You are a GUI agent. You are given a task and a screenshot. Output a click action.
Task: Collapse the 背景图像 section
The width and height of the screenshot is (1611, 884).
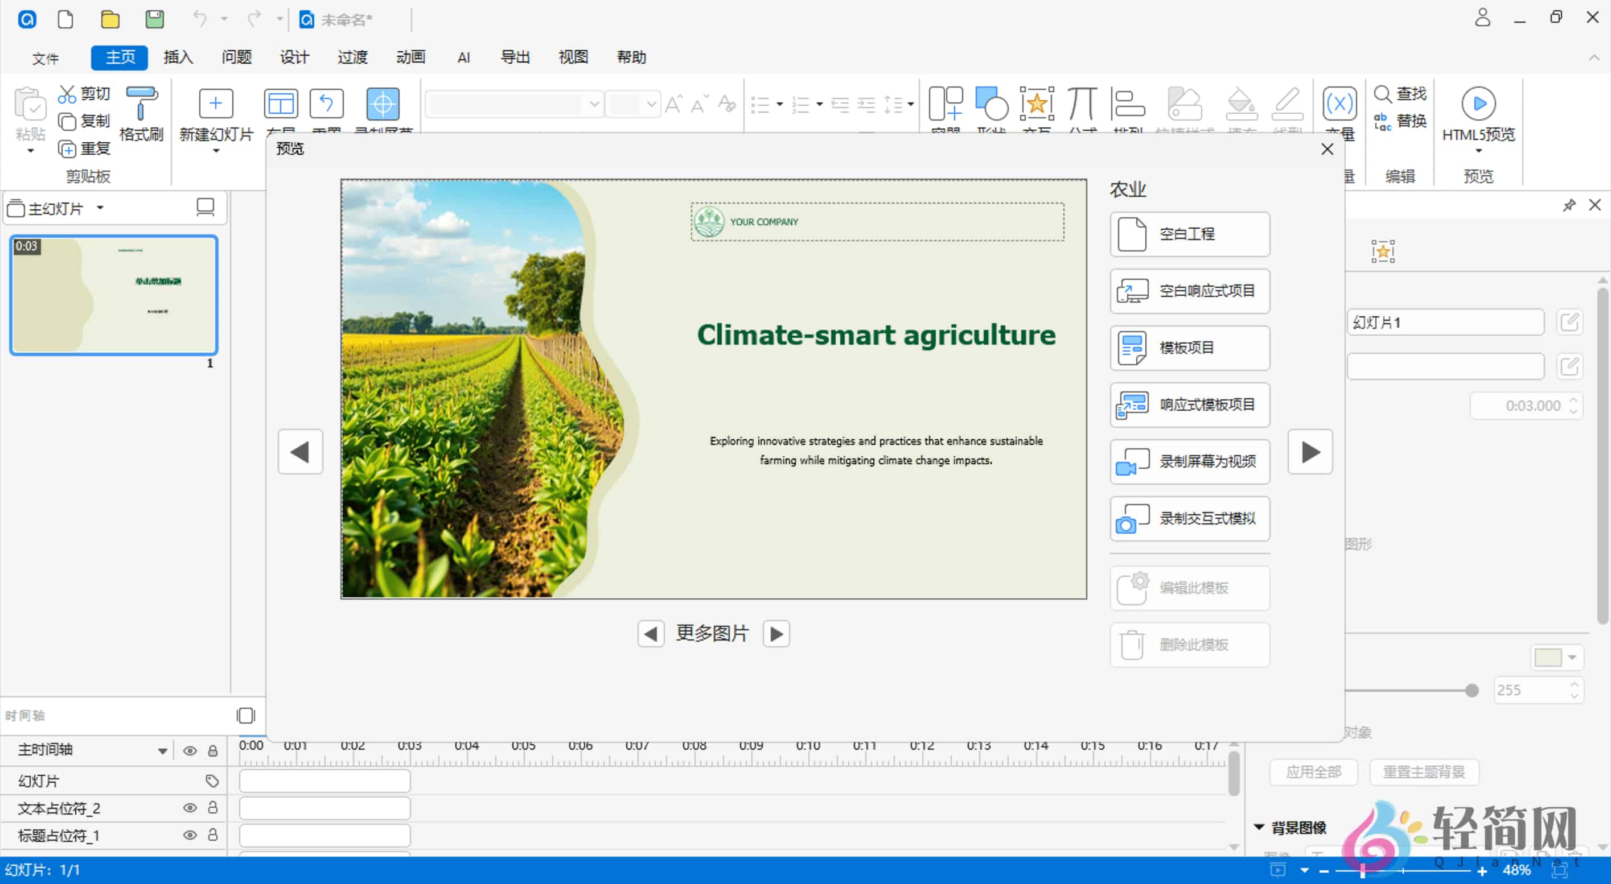(x=1259, y=827)
